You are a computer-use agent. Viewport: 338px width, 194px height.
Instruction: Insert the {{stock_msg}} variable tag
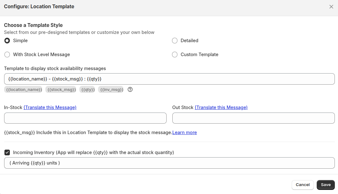pos(61,90)
